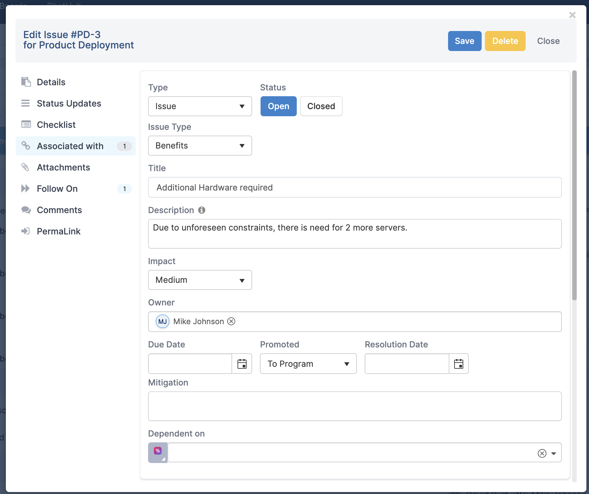
Task: Clear the Dependent on field
Action: pos(542,453)
